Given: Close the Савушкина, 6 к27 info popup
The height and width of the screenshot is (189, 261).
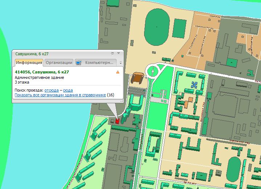Looking at the screenshot, I should [x=119, y=53].
